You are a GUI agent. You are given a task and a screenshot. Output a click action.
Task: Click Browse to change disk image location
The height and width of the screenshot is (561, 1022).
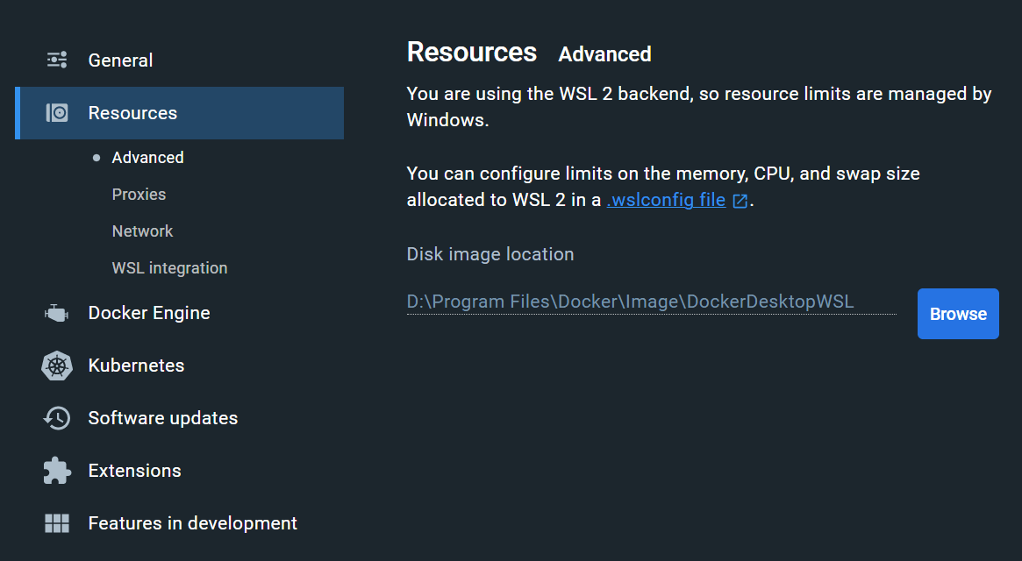958,314
